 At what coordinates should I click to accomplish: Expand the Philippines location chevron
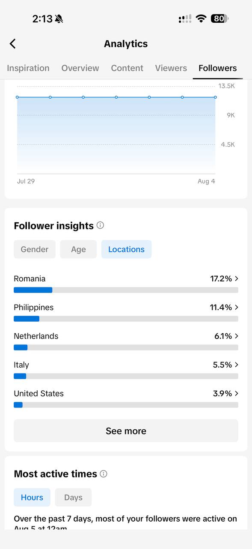[237, 308]
